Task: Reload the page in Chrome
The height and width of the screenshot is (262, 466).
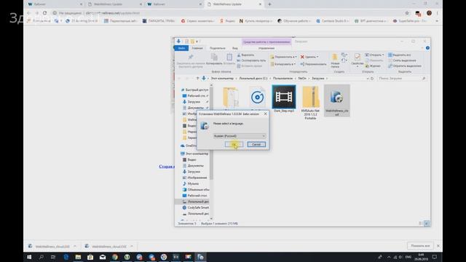Action: pos(44,13)
